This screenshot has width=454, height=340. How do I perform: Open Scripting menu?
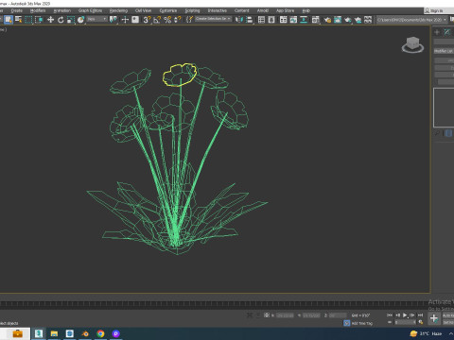click(192, 10)
